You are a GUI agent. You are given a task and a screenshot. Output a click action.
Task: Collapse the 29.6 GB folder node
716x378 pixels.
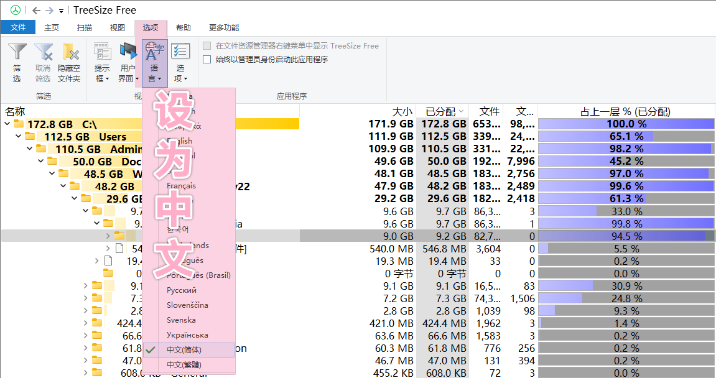click(x=75, y=198)
